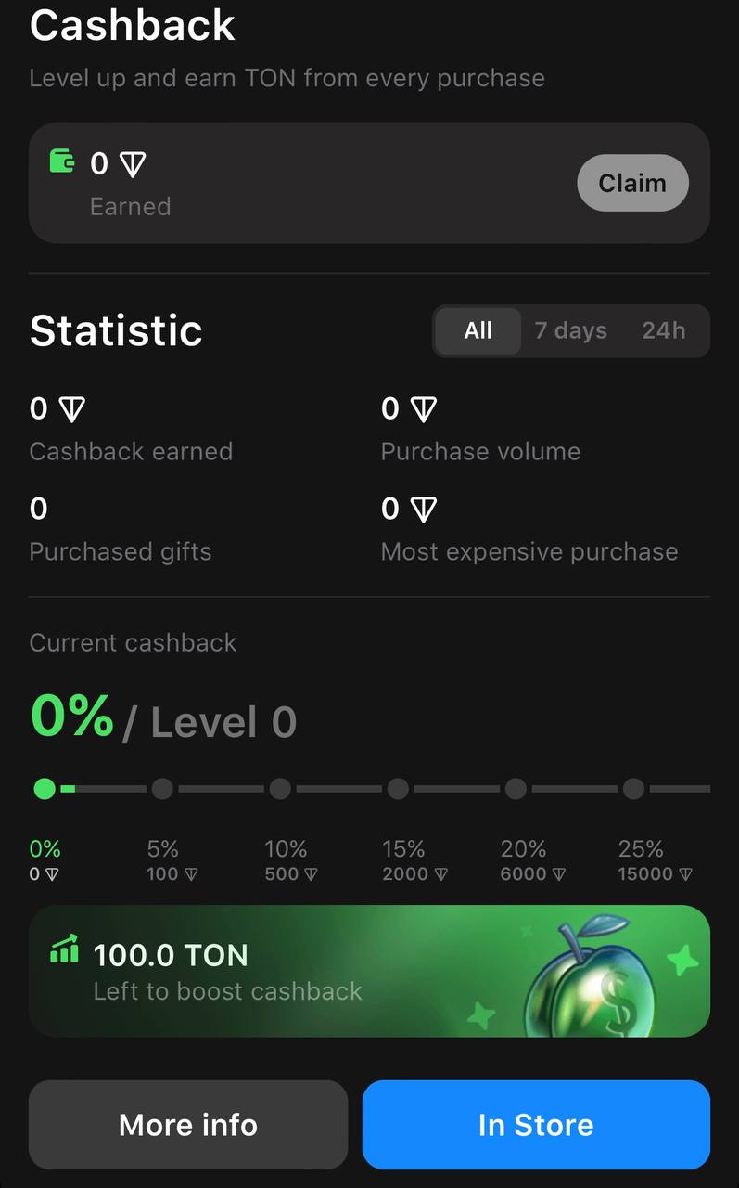Screen dimensions: 739x1188
Task: Click the green apple dollar illustration
Action: point(591,975)
